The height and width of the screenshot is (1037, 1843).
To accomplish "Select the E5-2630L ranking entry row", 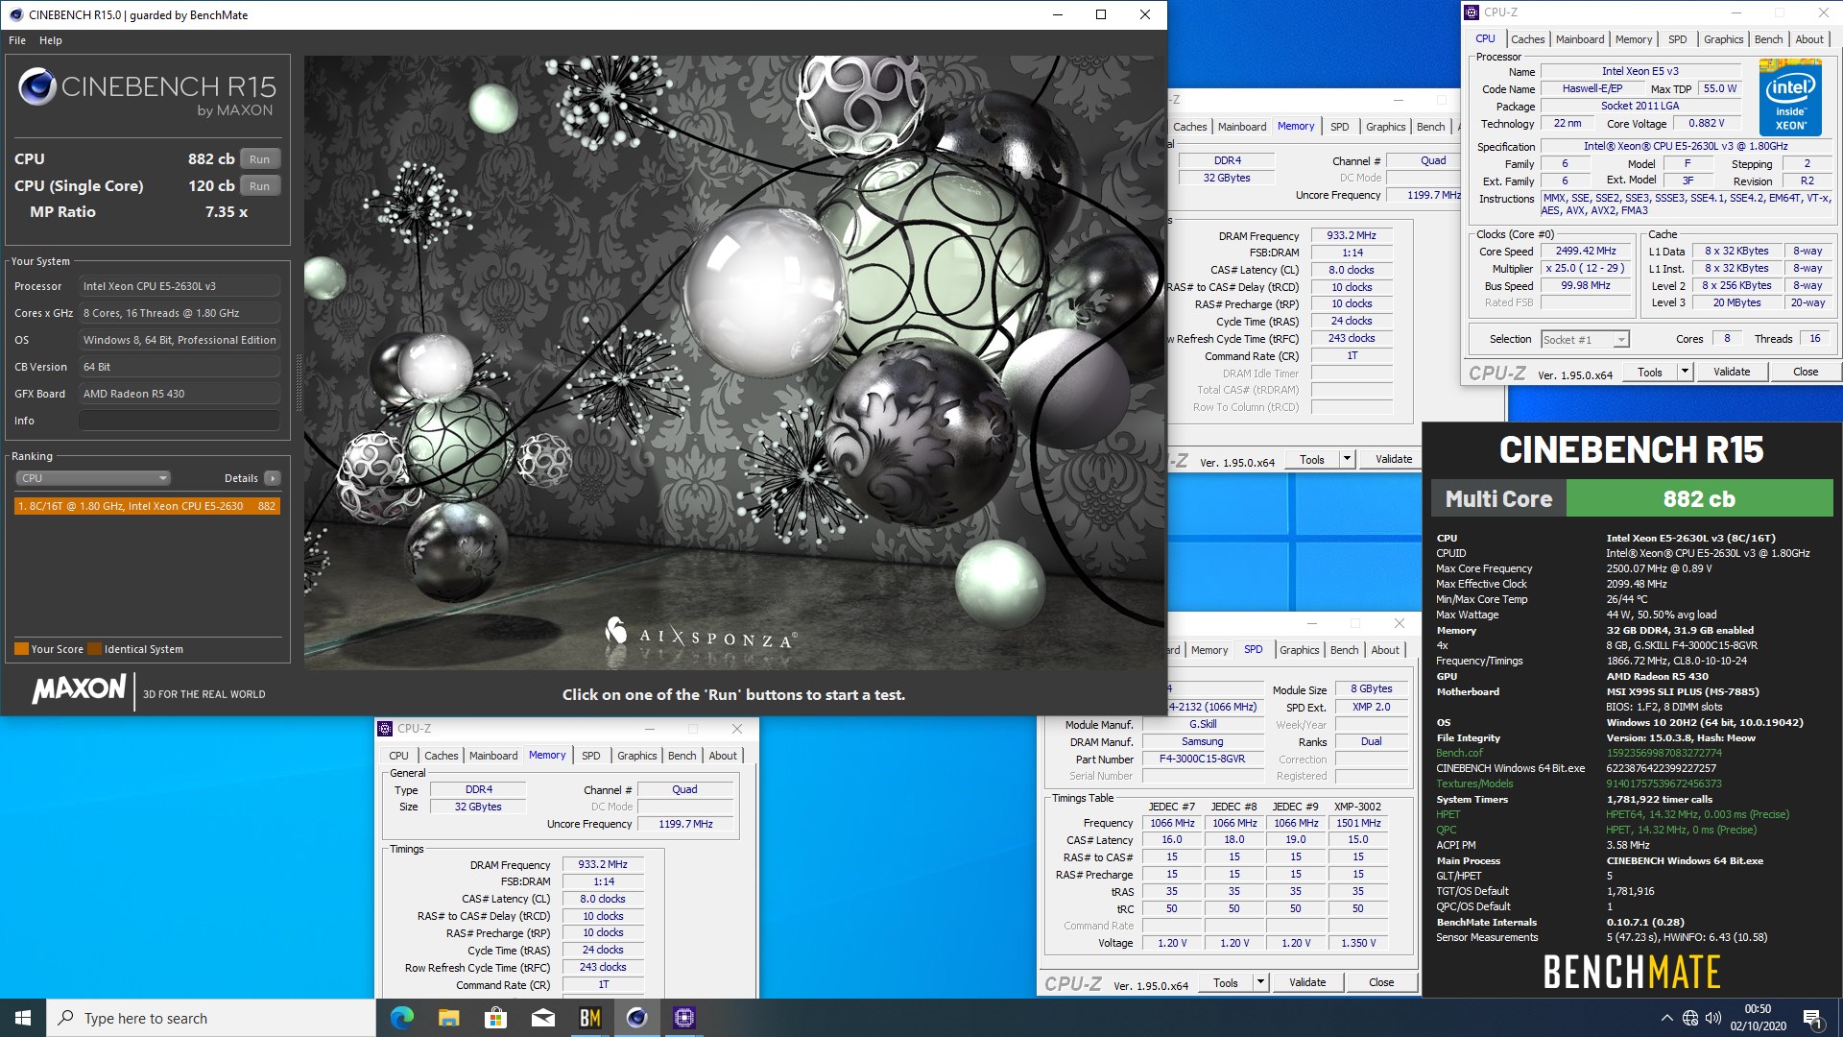I will 147,506.
